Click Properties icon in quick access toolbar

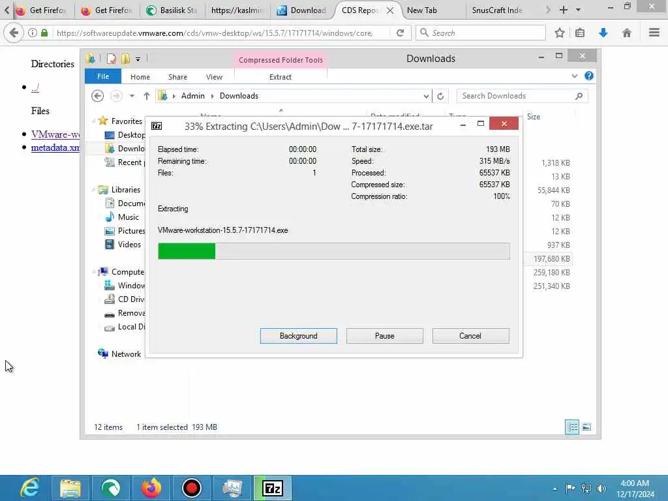click(111, 59)
